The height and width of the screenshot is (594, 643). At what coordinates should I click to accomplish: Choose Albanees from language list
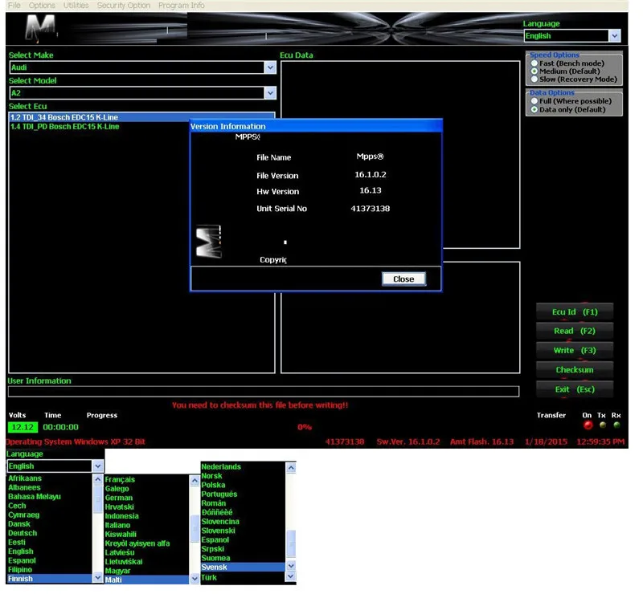click(24, 487)
